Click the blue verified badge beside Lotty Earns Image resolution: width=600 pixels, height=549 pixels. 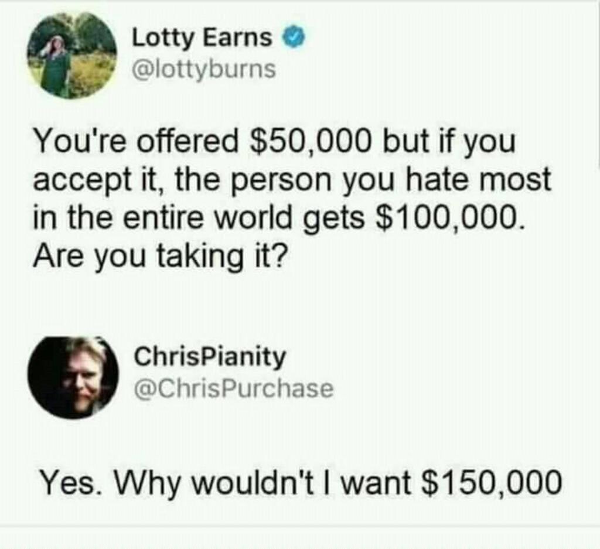[294, 37]
